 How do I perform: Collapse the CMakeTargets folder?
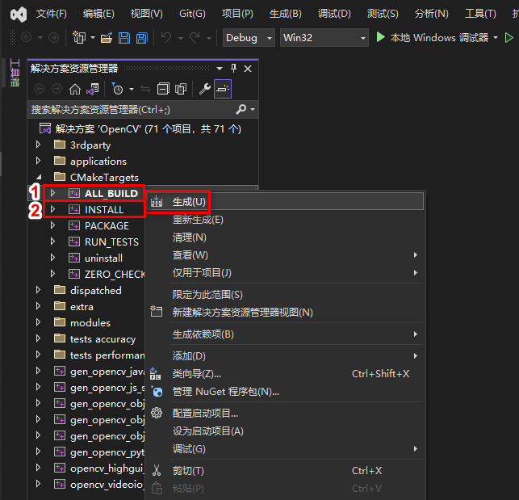39,177
